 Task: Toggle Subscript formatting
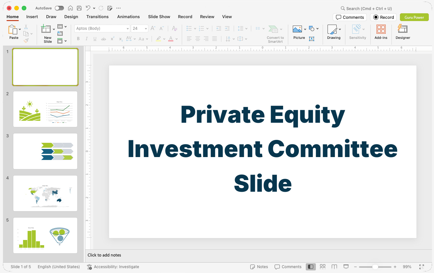pos(121,39)
